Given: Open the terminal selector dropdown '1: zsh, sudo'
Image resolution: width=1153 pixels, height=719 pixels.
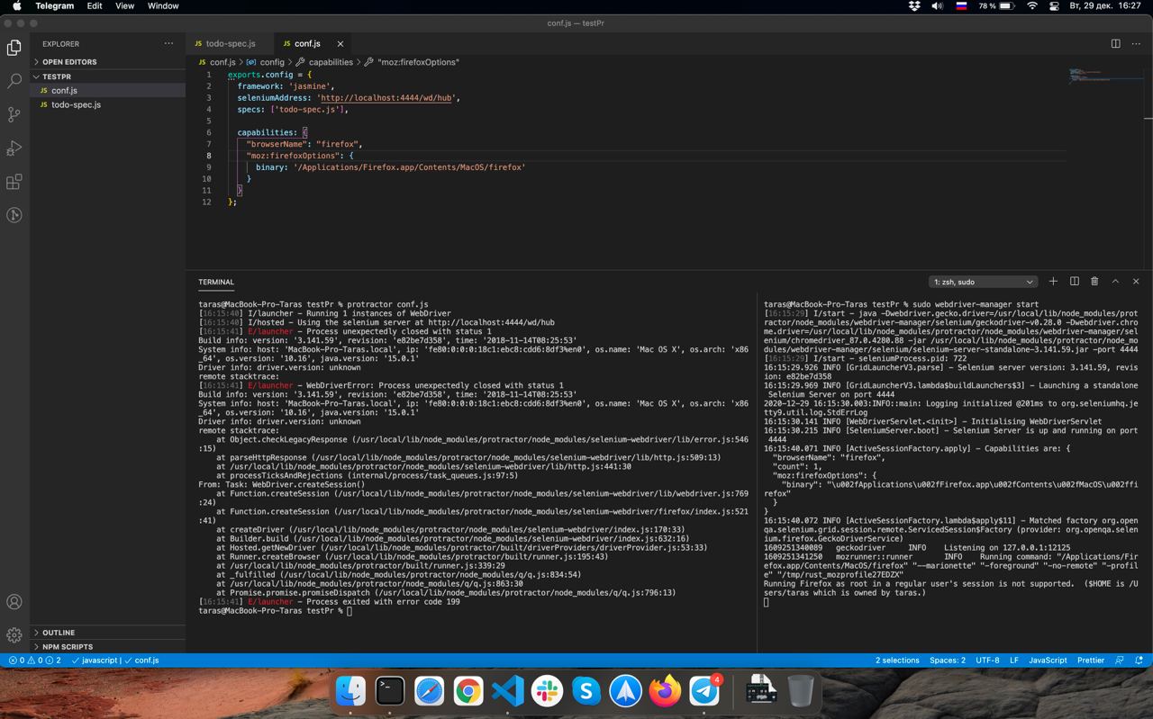Looking at the screenshot, I should coord(983,282).
